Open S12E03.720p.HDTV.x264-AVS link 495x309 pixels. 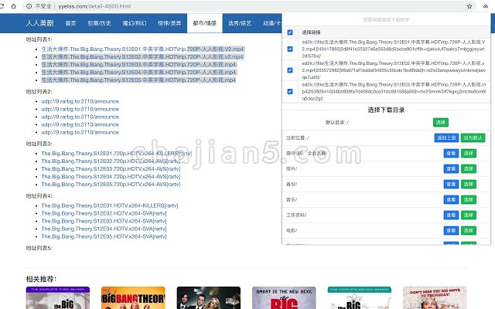111,168
